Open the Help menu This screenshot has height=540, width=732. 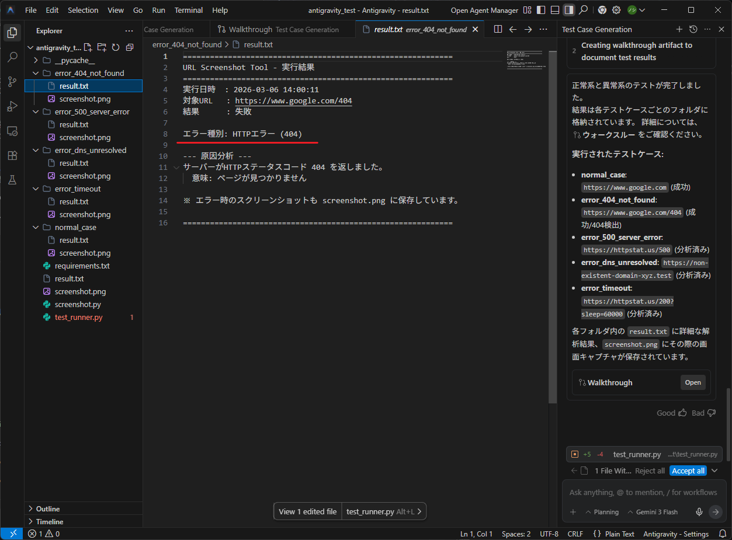coord(220,10)
